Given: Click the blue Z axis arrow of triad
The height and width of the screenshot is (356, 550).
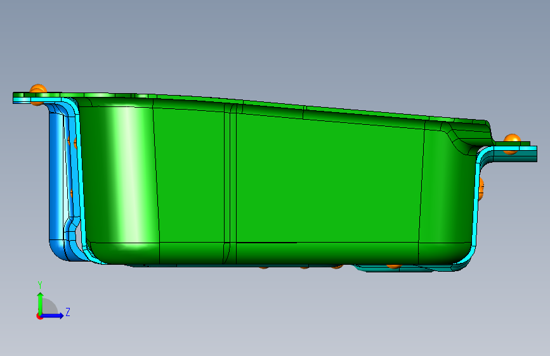Looking at the screenshot, I should (53, 315).
